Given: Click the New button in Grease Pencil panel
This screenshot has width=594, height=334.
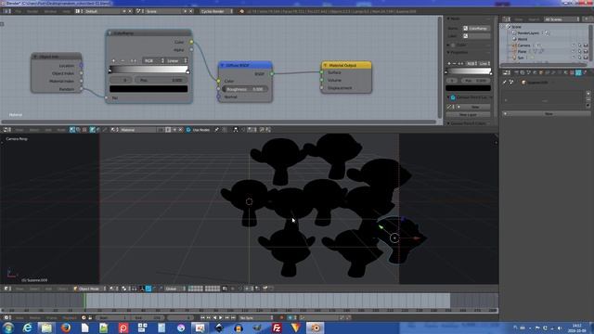Looking at the screenshot, I should click(475, 108).
